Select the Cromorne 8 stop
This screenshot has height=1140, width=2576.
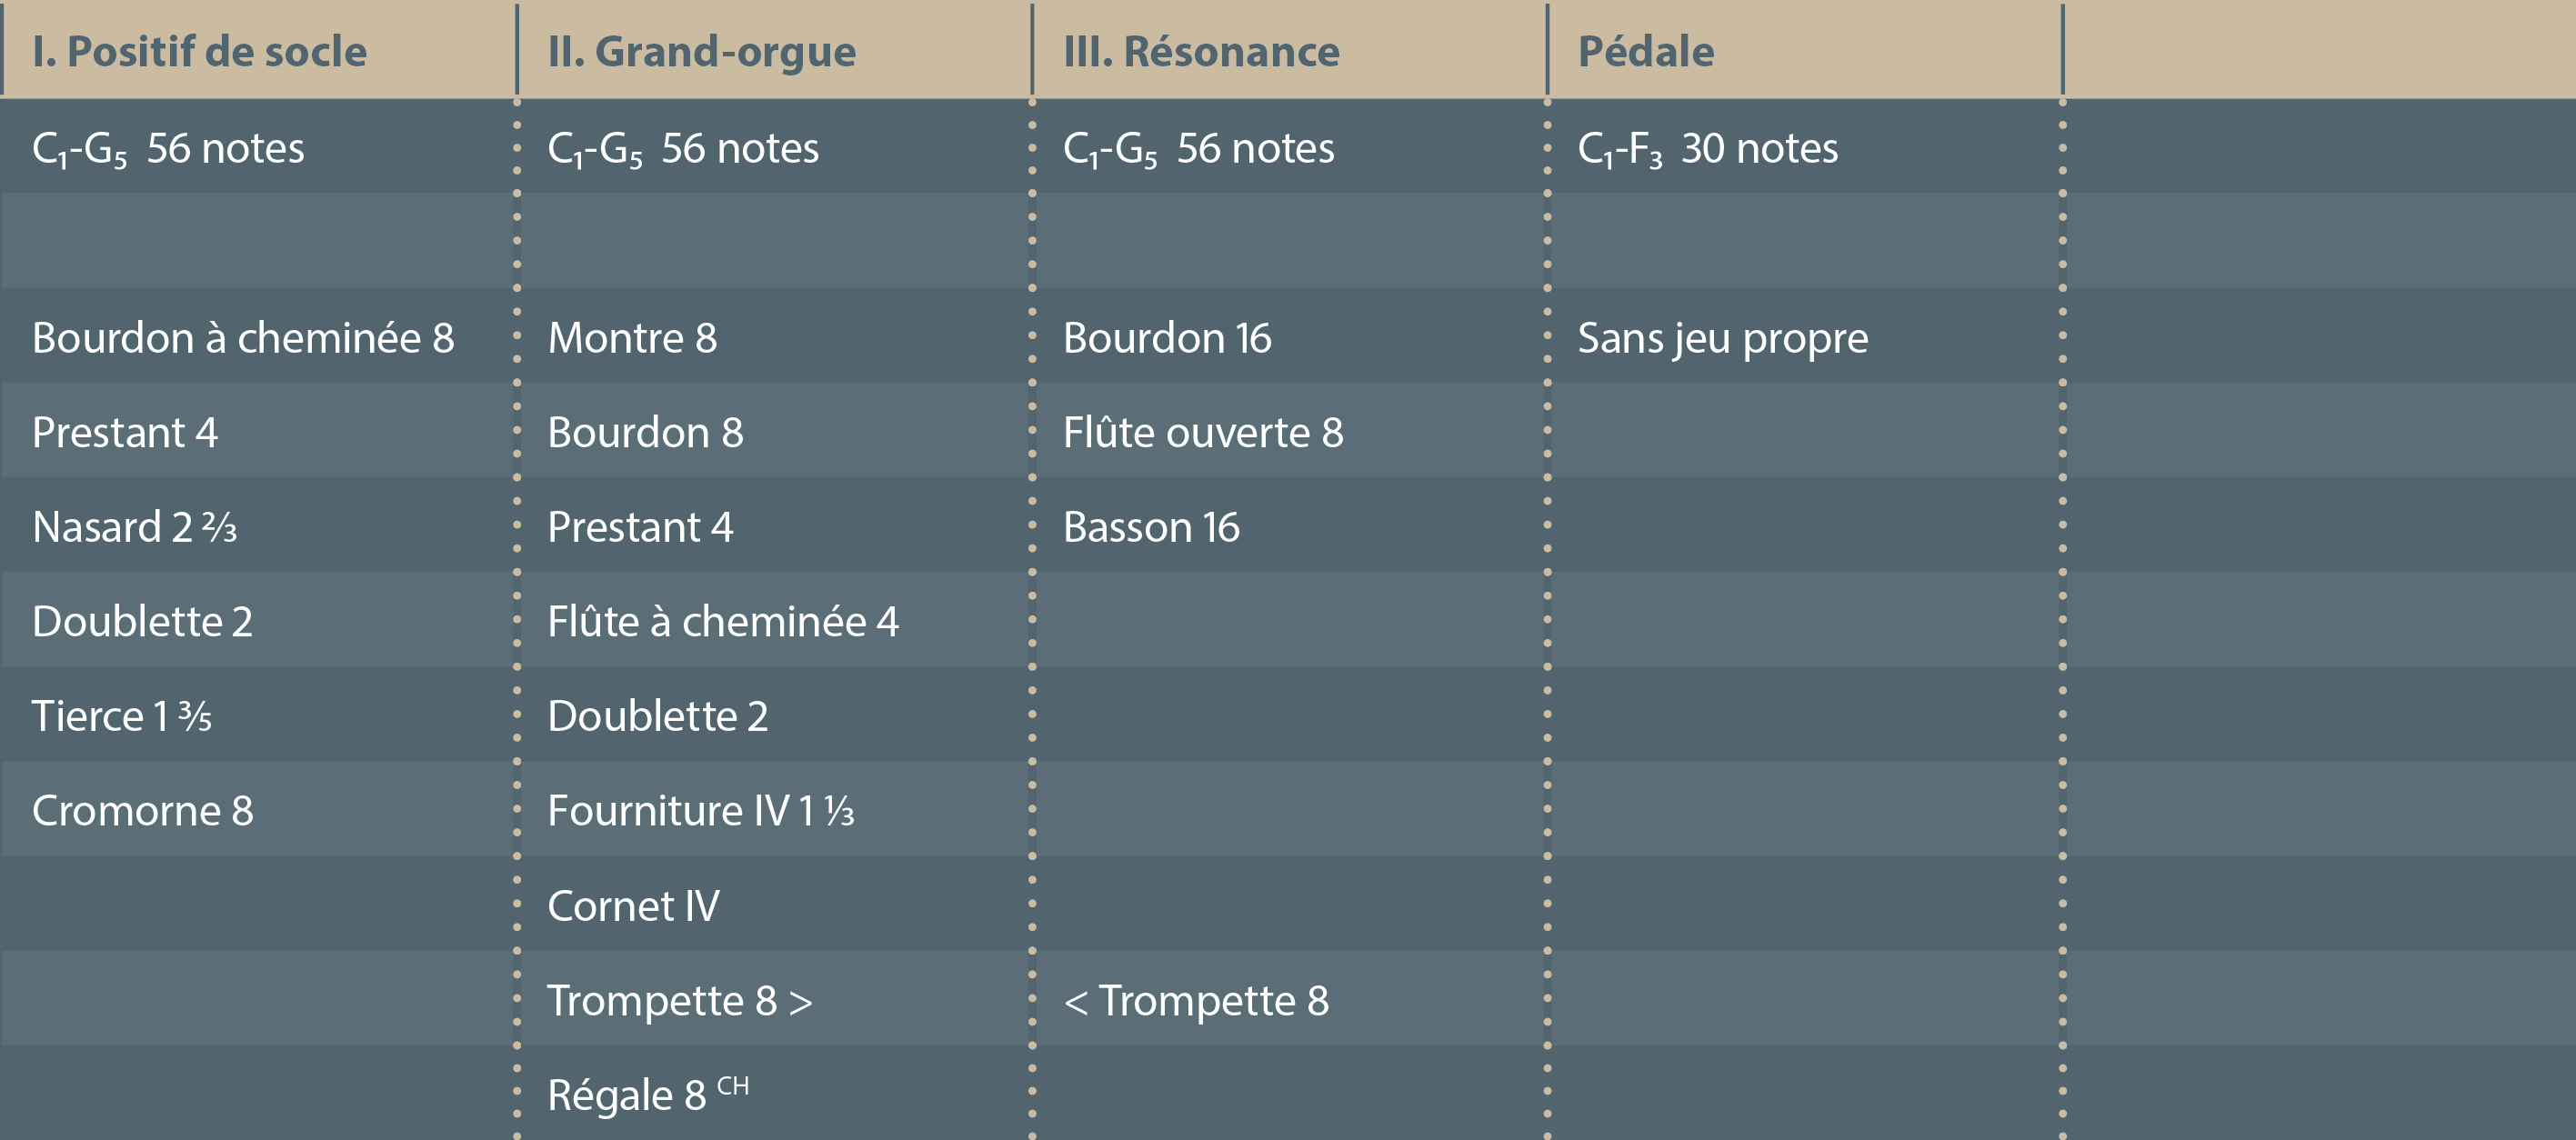pyautogui.click(x=142, y=811)
